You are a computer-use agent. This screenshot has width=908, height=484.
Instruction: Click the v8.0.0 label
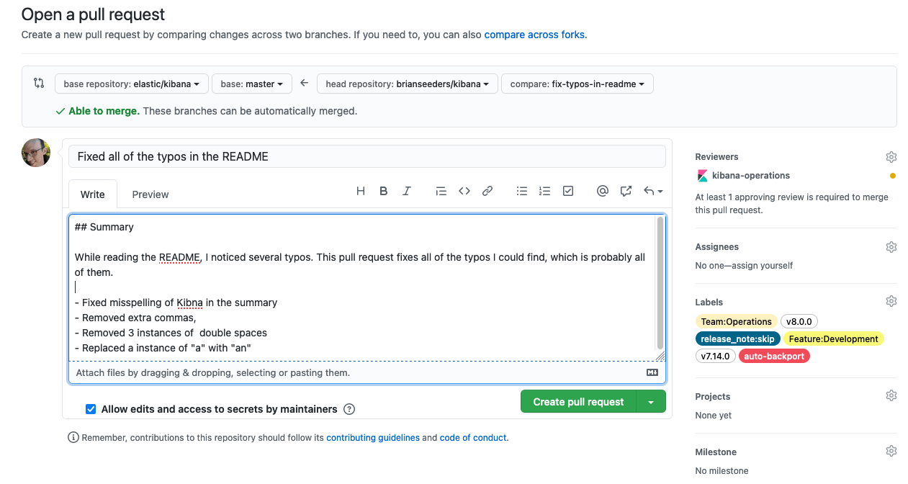click(799, 322)
